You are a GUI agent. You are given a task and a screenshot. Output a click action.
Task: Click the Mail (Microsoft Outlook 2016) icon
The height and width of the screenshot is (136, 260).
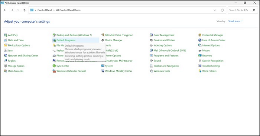[x=151, y=51]
